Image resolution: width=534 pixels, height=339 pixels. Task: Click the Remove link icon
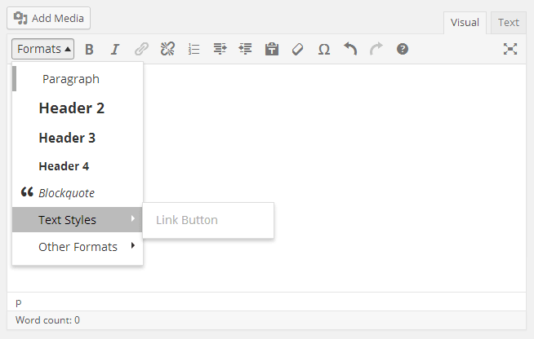pos(167,50)
